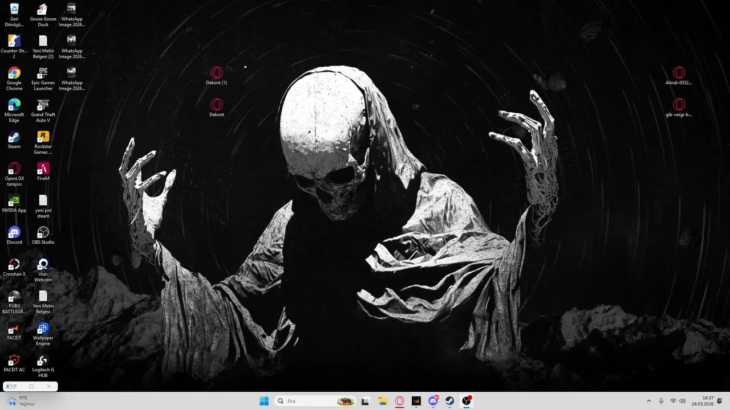Click the FACEIT desktop shortcut
Screen dimensions: 730x410
click(14, 331)
